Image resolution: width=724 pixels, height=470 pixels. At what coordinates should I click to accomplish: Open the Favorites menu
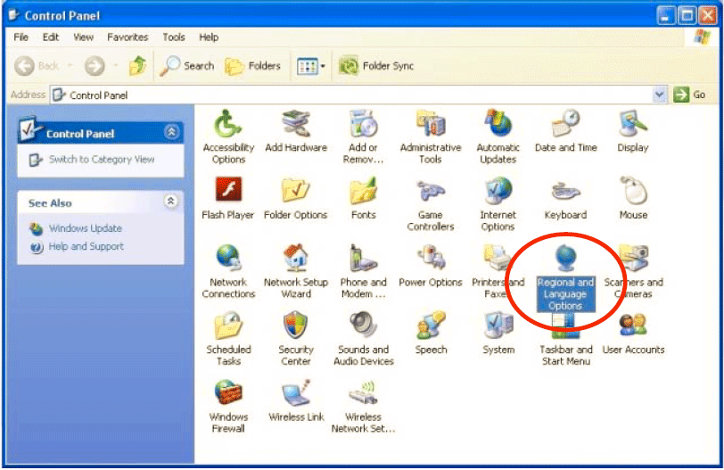point(128,37)
